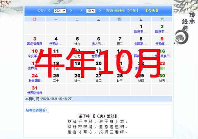Click the 本机时间 2020-10-9 15:18:27 status text
The image size is (198, 139).
pyautogui.click(x=48, y=99)
